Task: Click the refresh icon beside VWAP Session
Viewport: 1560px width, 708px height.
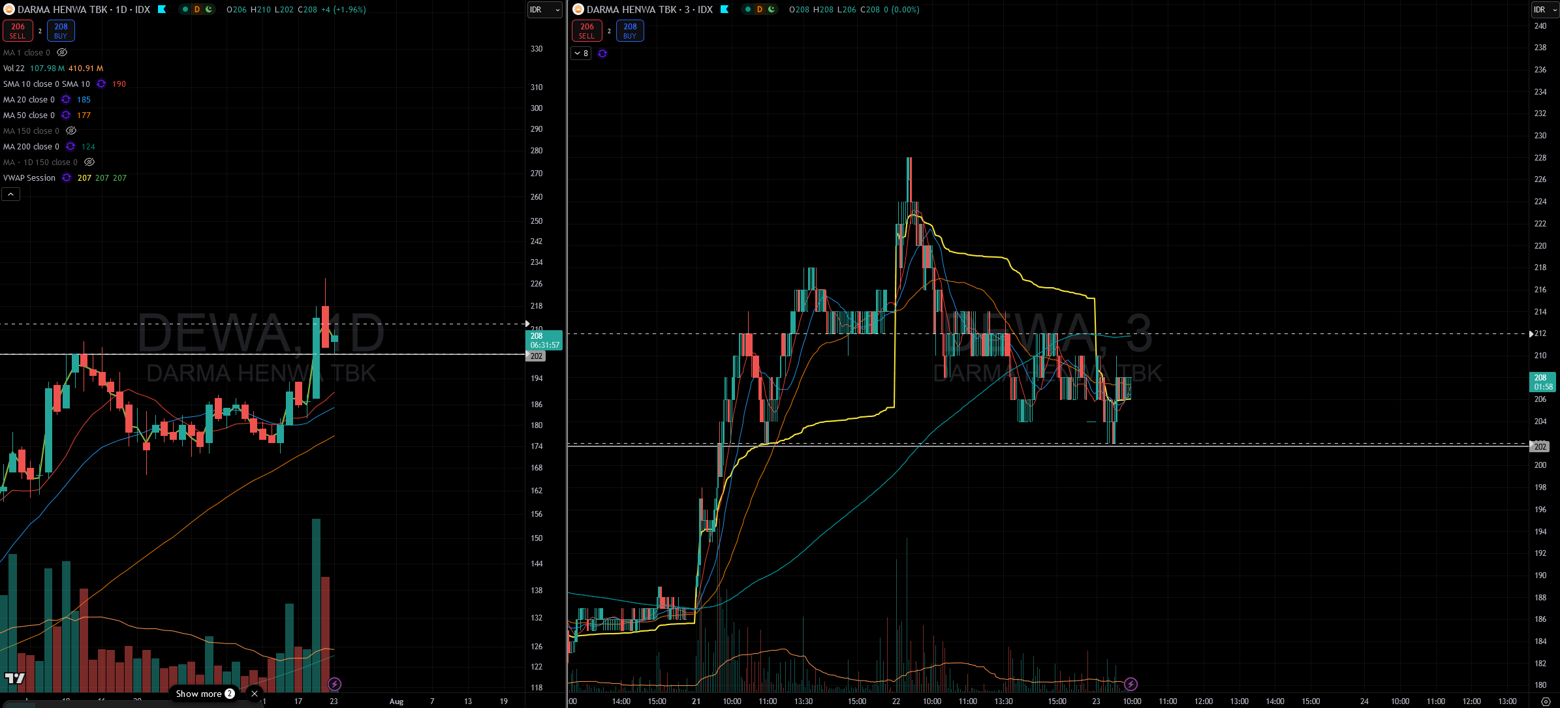Action: point(67,177)
